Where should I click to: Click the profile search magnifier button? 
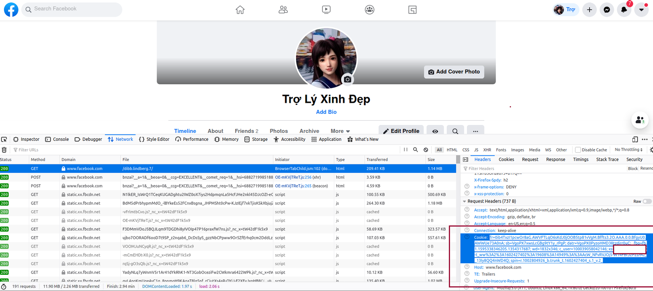455,131
